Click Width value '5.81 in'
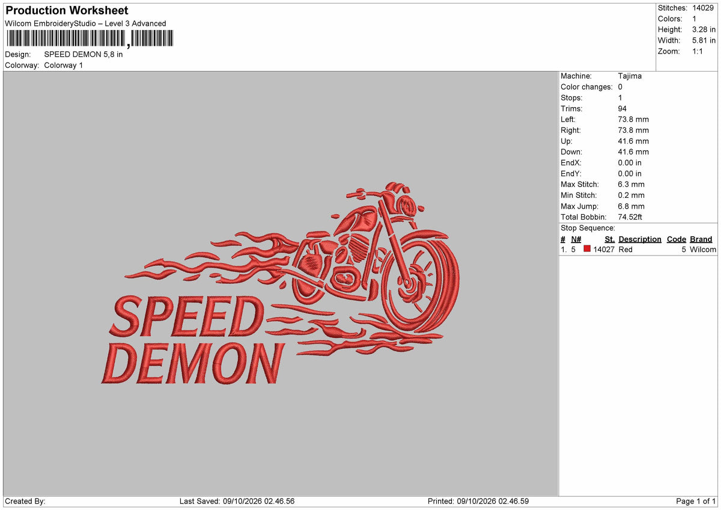The width and height of the screenshot is (721, 510). pos(704,40)
